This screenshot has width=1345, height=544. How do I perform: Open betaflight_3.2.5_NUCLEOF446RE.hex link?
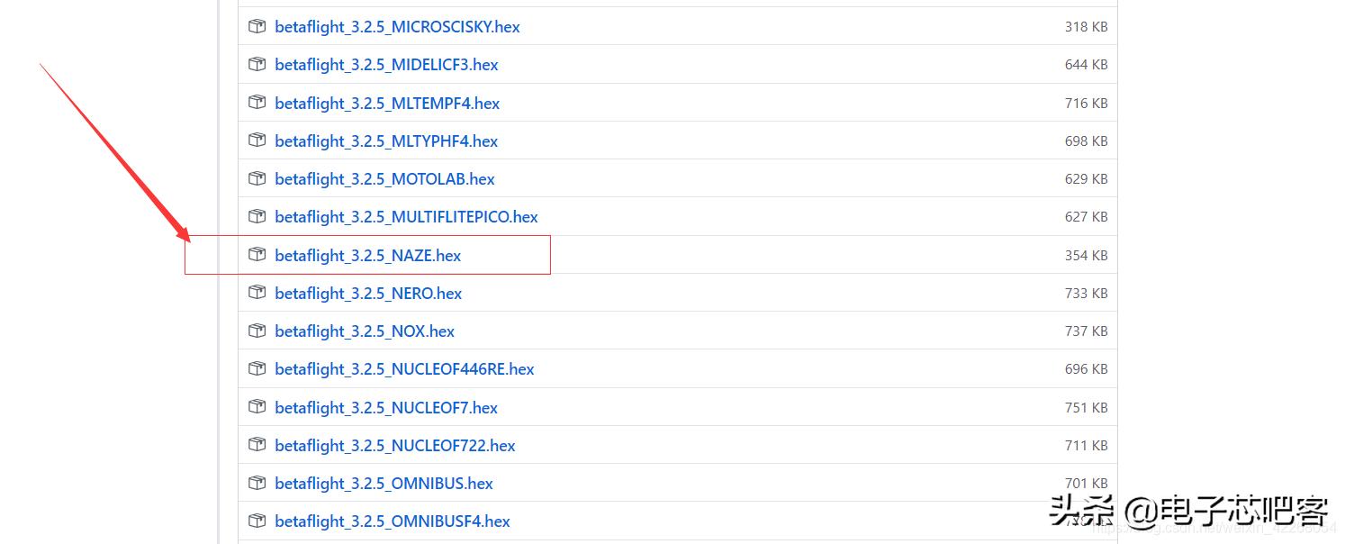point(404,369)
